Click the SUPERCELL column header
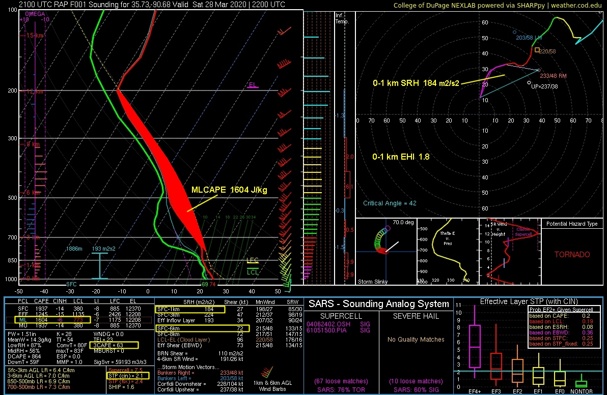 click(x=341, y=316)
